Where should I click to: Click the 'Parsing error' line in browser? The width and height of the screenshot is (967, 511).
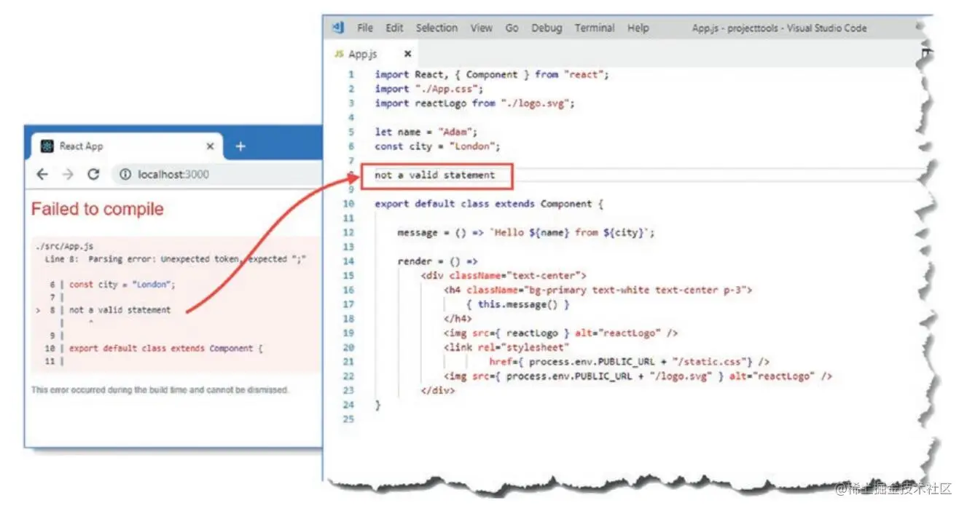click(175, 259)
